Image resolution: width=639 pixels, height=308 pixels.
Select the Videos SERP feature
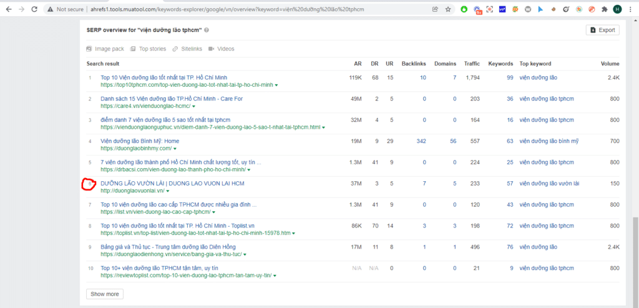click(221, 49)
